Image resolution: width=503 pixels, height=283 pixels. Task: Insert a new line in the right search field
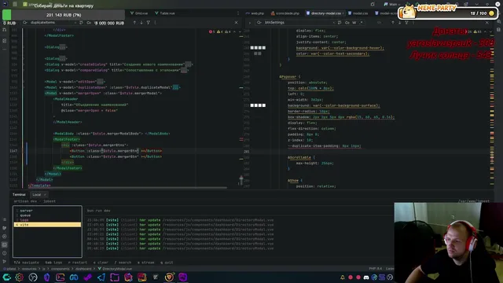tap(340, 23)
